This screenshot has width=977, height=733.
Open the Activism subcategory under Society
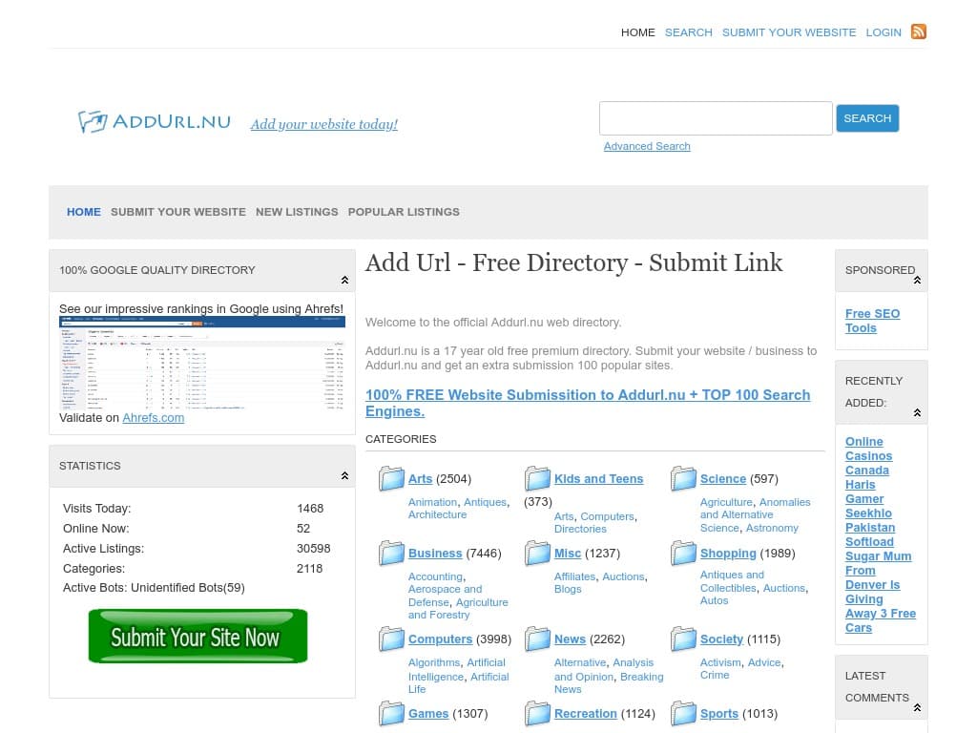tap(721, 662)
